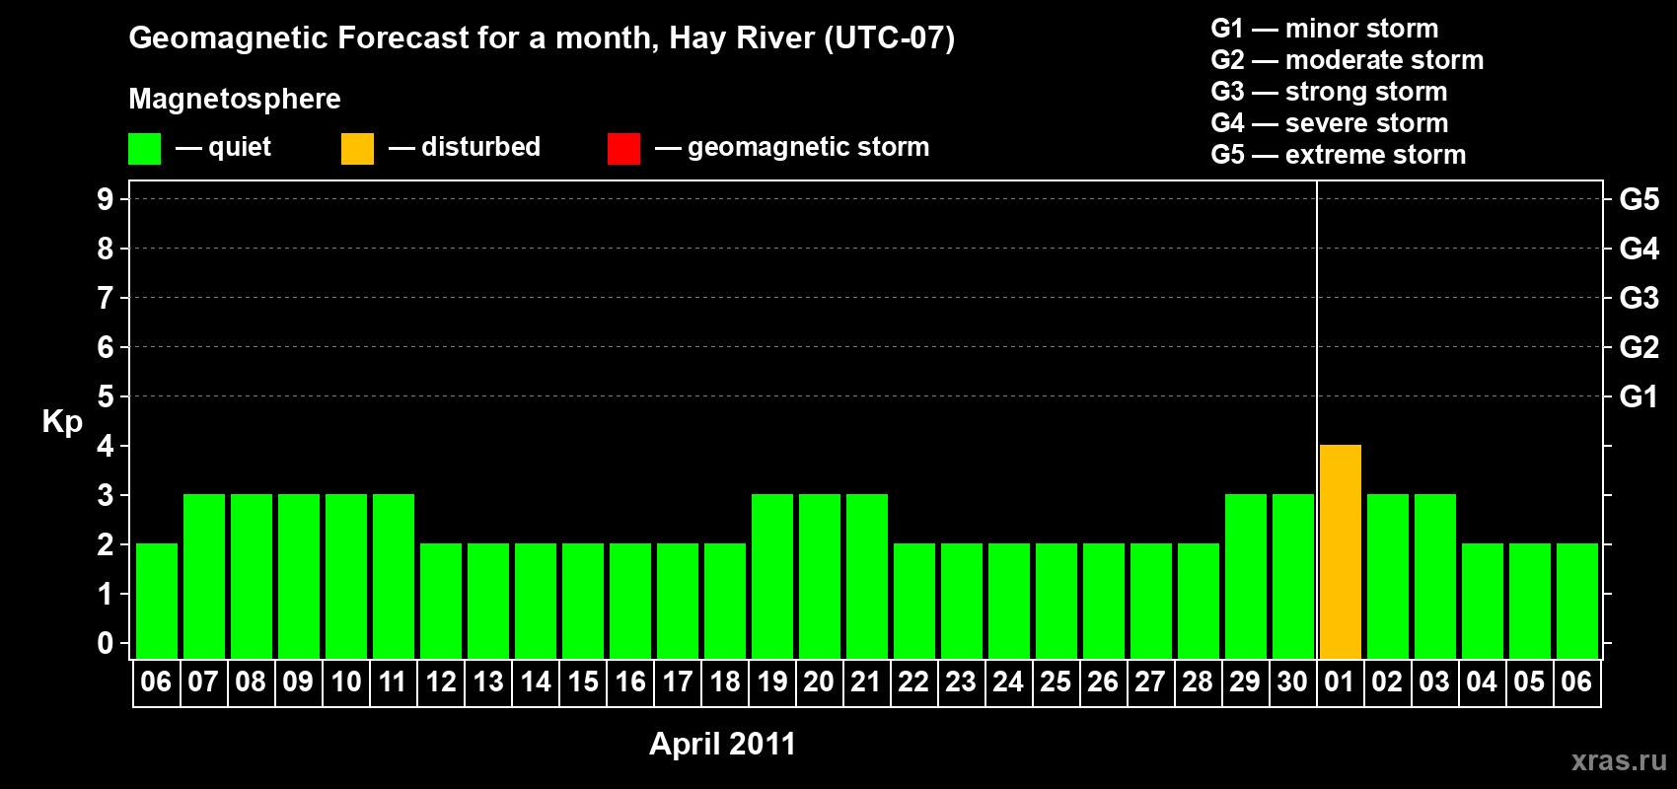Click the green bar for day 08

click(x=252, y=576)
